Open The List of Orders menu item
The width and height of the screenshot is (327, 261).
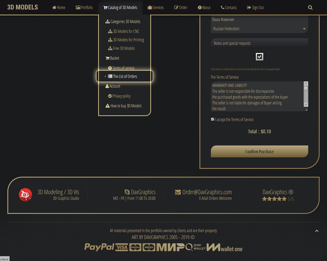click(x=125, y=76)
